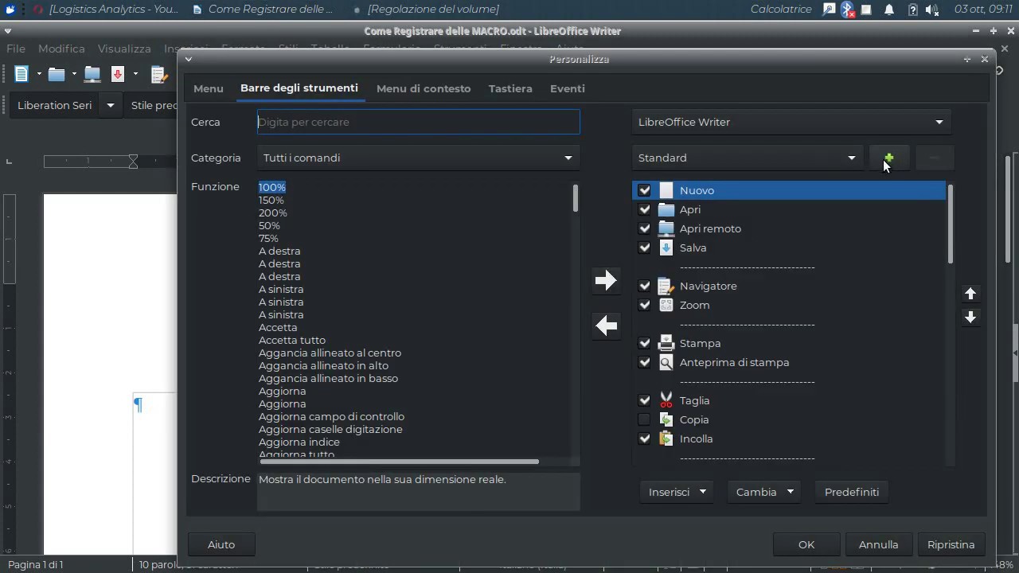Click the muted volume icon in the tray

pyautogui.click(x=932, y=10)
